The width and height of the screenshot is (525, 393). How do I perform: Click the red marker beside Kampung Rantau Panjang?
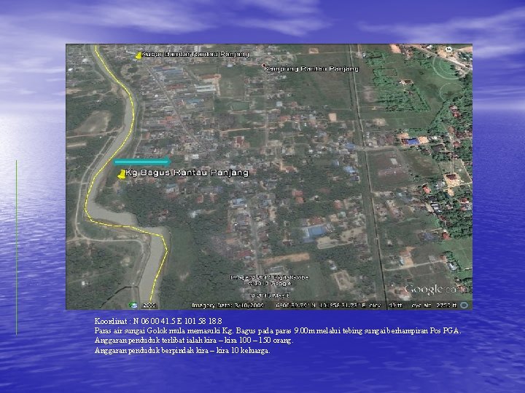tap(264, 65)
